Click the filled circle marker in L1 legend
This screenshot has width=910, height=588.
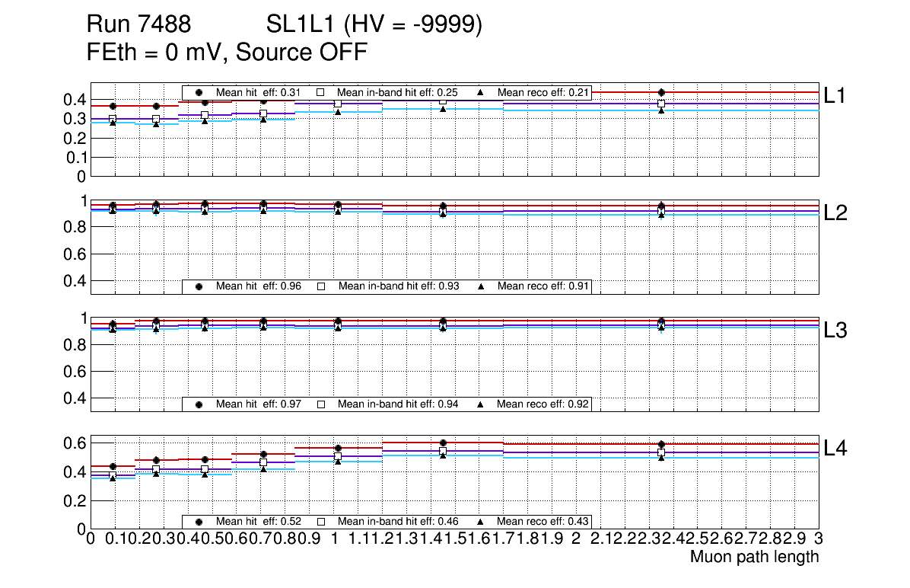199,93
